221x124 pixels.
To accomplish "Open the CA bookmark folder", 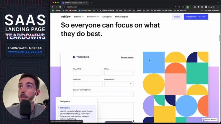I will click(x=95, y=11).
